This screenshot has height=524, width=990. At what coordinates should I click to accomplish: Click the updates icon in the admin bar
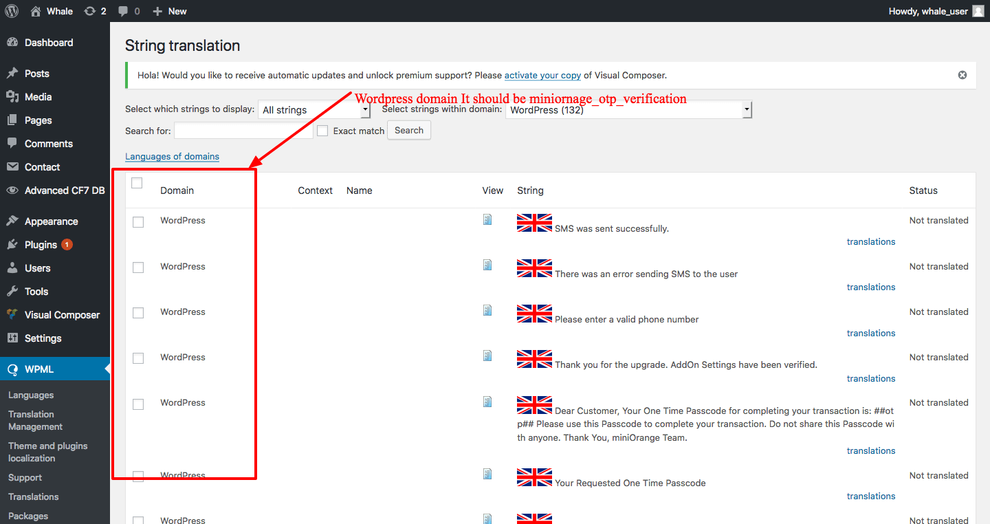pos(90,11)
